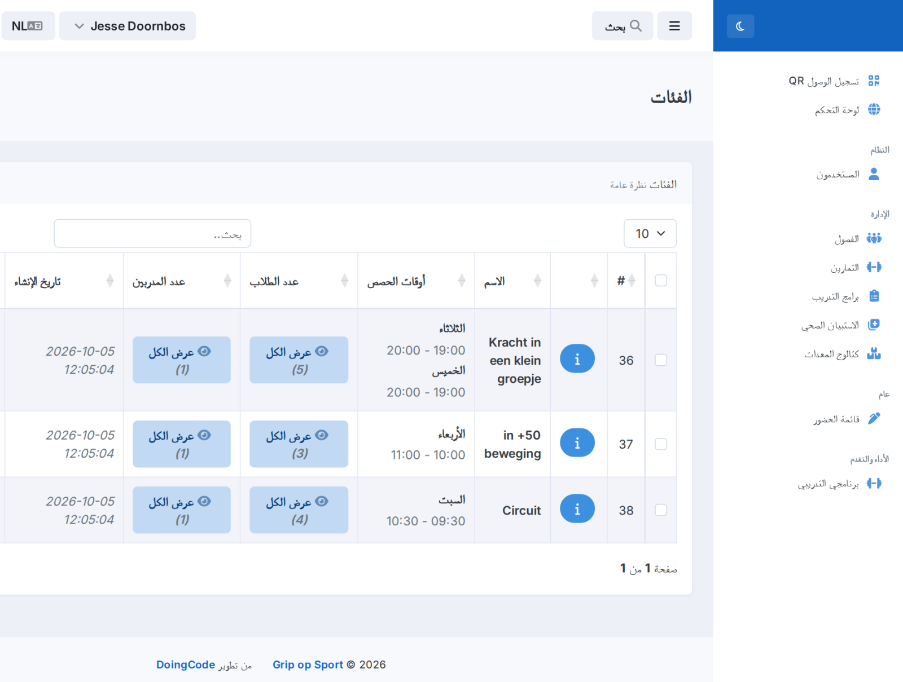Screen dimensions: 903x682
Task: Toggle dark mode with the moon icon
Action: click(x=740, y=26)
